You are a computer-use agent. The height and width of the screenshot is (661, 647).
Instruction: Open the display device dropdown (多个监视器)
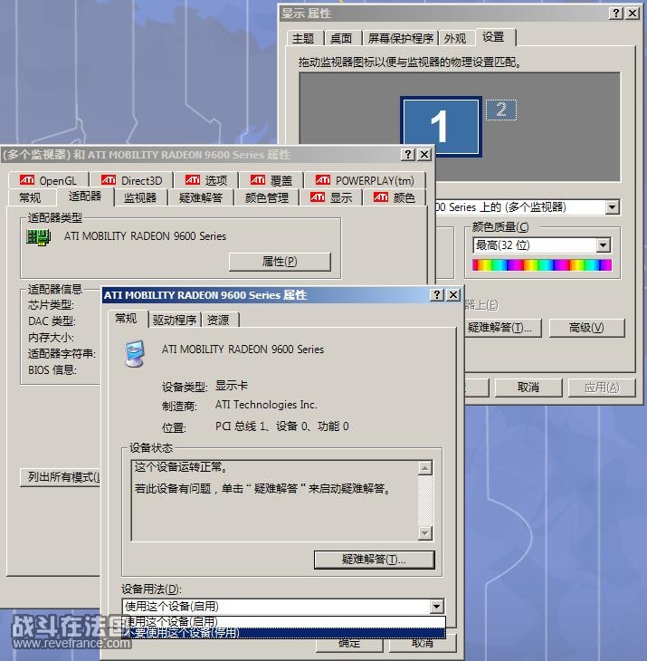(612, 207)
